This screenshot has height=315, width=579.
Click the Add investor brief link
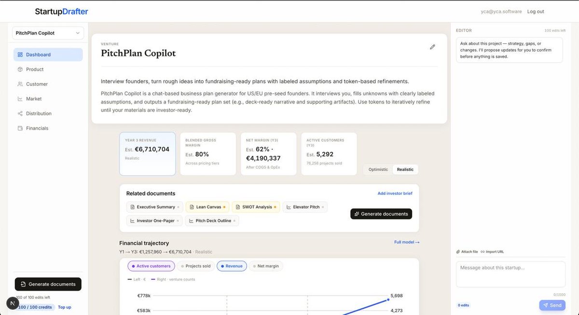pyautogui.click(x=395, y=193)
